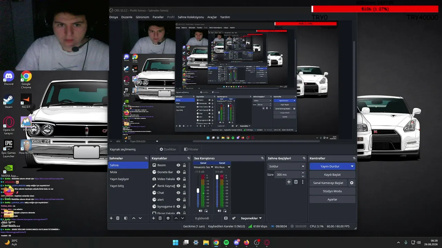Remove the selected source with the Kaynaklar trash icon

pos(160,218)
